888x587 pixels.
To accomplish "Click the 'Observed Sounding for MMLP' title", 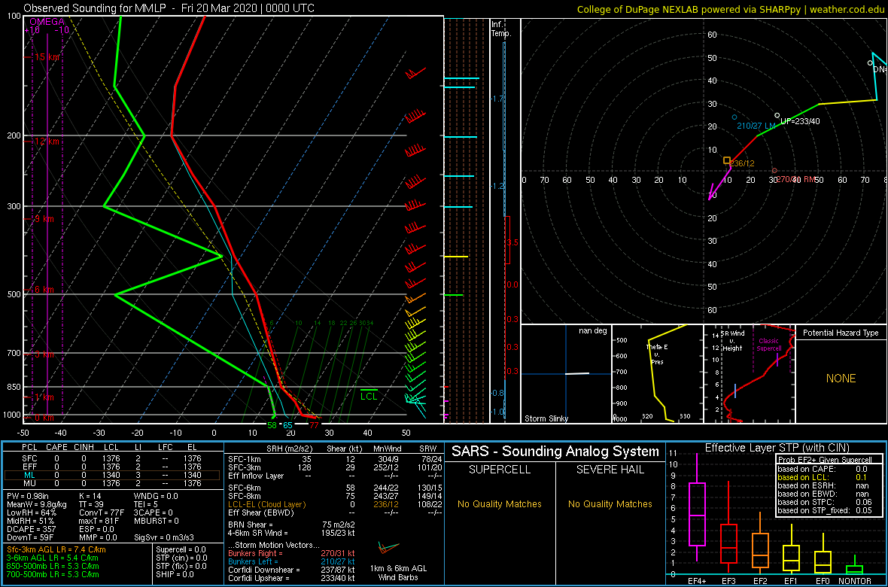I will tap(96, 8).
